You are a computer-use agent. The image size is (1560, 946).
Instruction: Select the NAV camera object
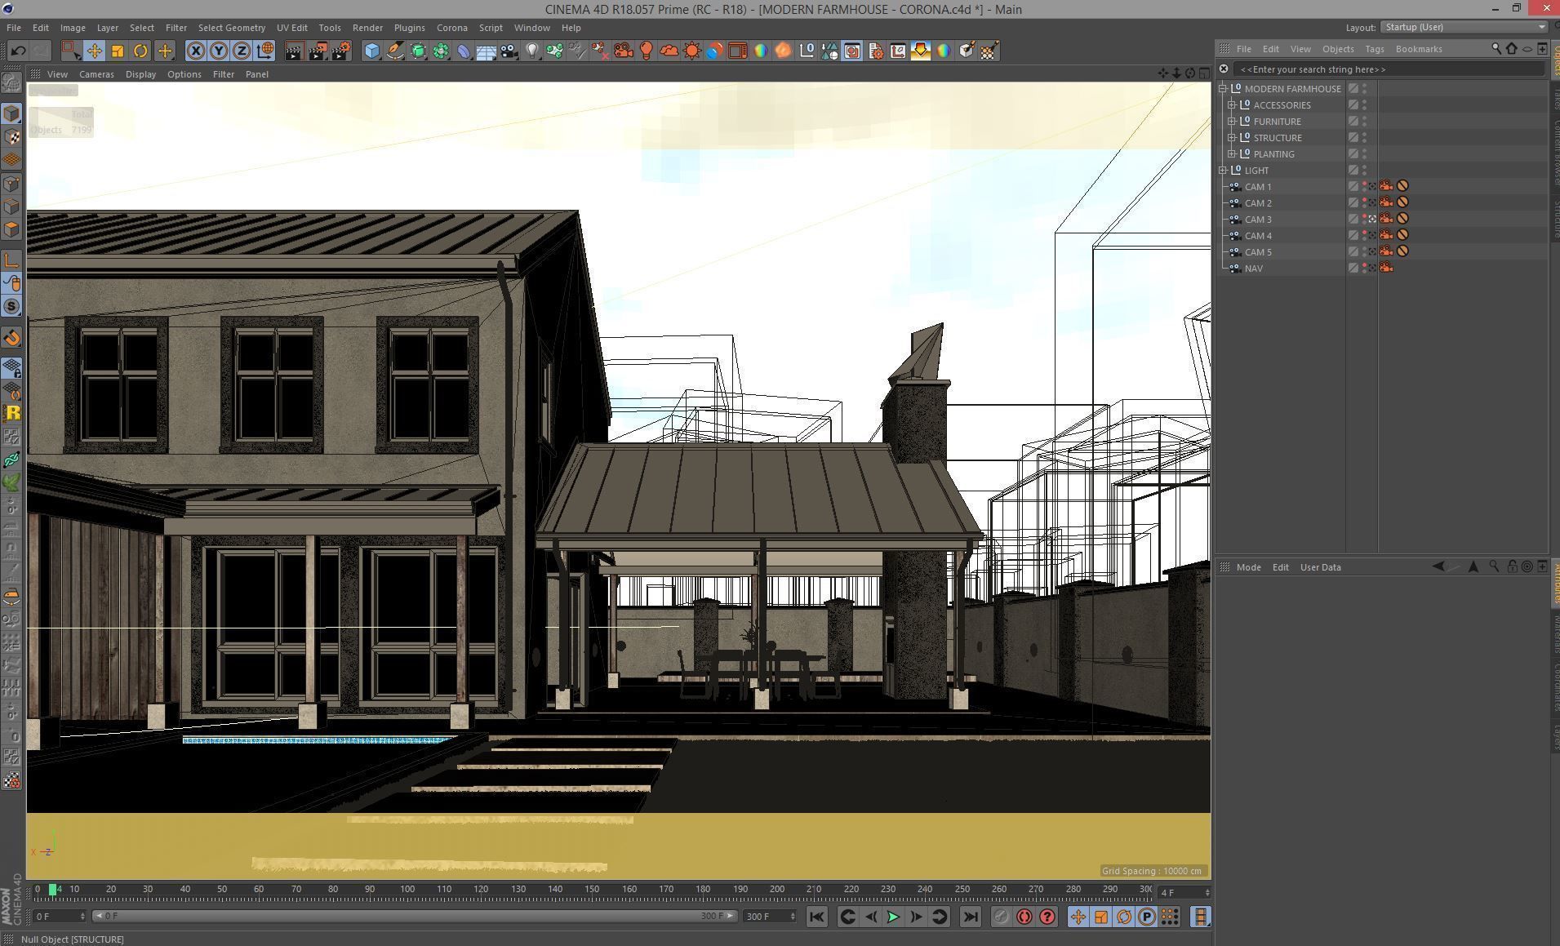[x=1253, y=268]
